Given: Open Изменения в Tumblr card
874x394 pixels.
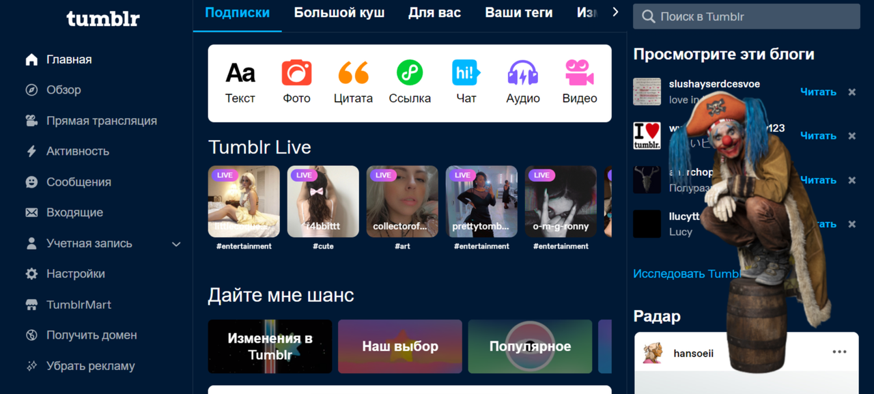Looking at the screenshot, I should (270, 346).
